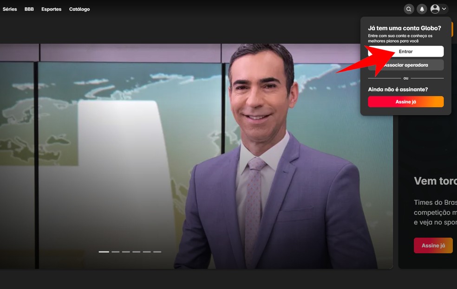457x289 pixels.
Task: Go to the Esportes section
Action: [51, 9]
